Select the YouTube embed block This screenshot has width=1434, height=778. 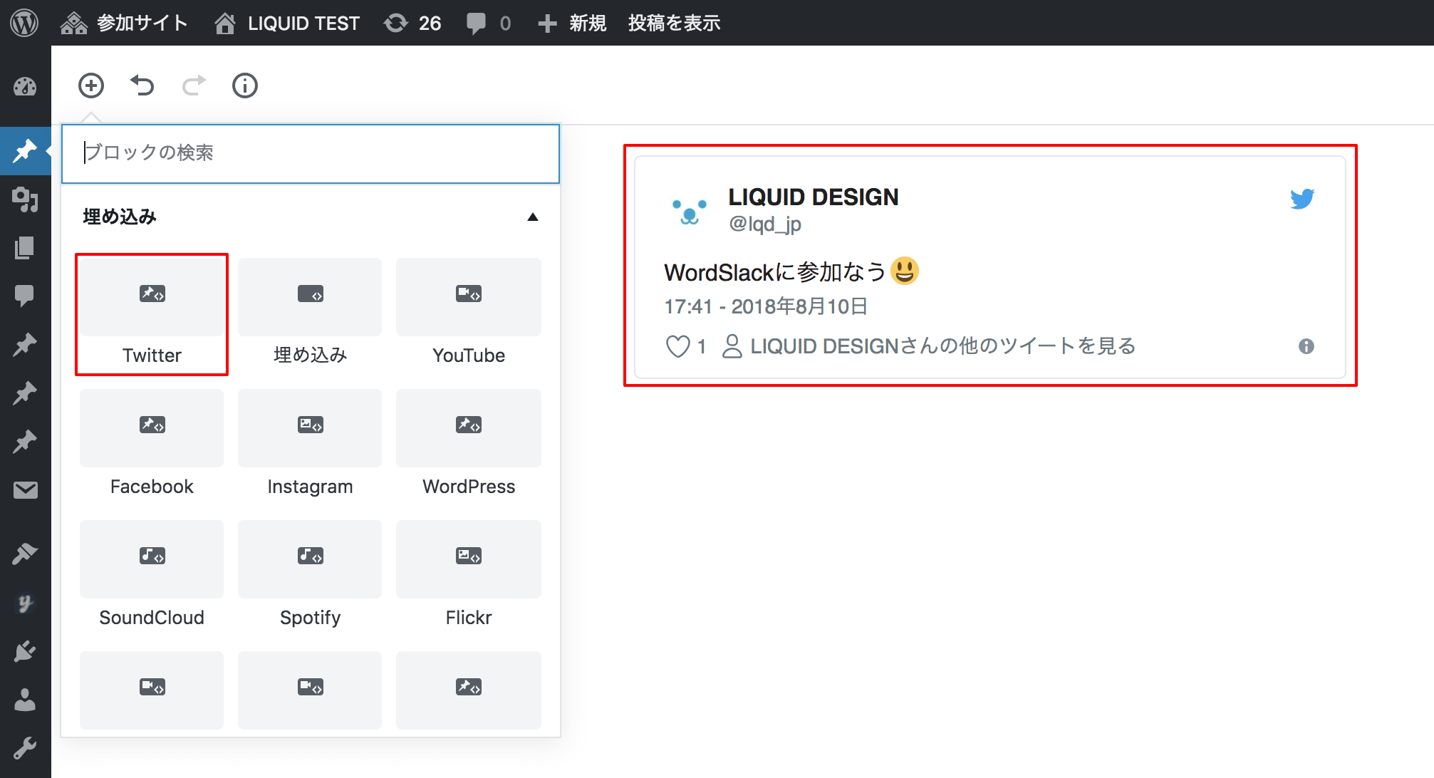pos(469,313)
